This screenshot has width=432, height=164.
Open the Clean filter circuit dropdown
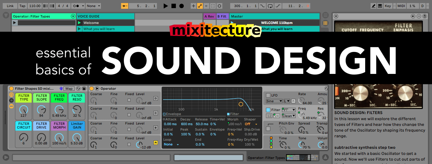coord(289,116)
